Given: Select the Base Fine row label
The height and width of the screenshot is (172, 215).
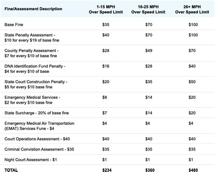Looking at the screenshot, I should click(x=14, y=25).
